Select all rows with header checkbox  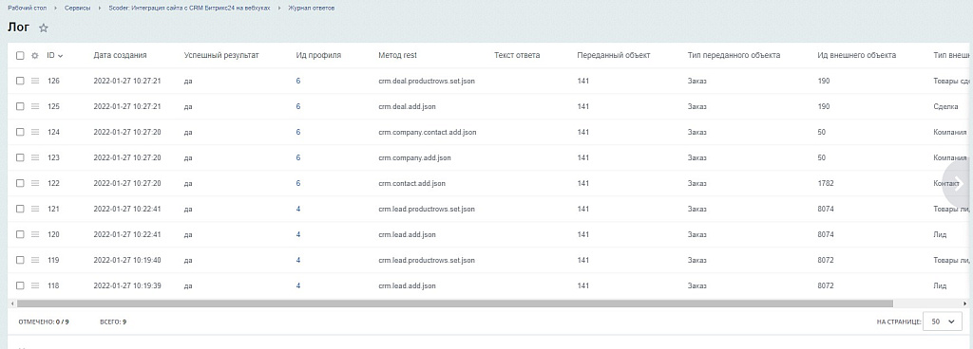tap(20, 55)
